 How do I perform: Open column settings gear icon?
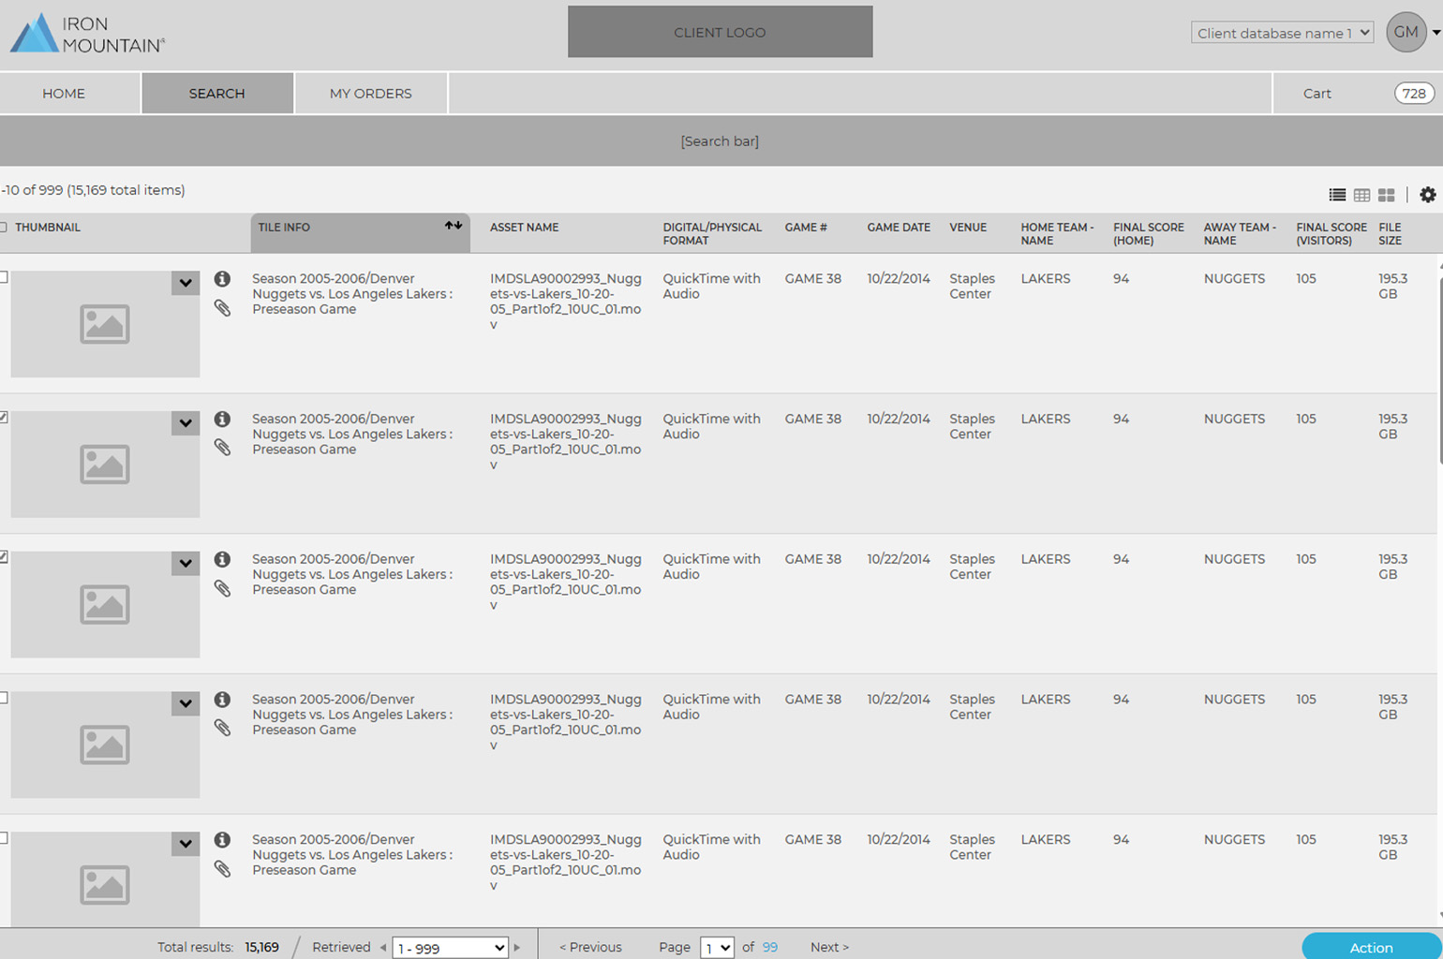pos(1427,195)
